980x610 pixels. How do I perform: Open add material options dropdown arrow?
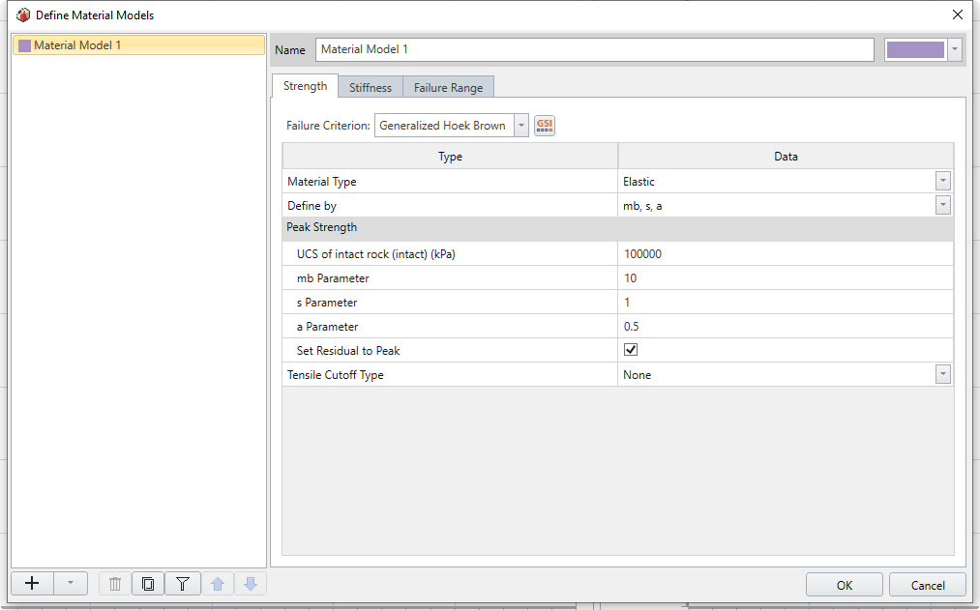coord(71,584)
